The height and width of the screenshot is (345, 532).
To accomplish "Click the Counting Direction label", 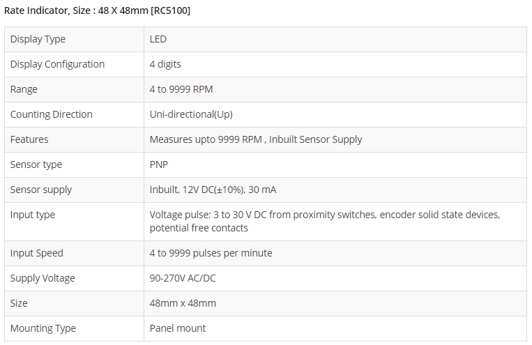I will point(51,114).
